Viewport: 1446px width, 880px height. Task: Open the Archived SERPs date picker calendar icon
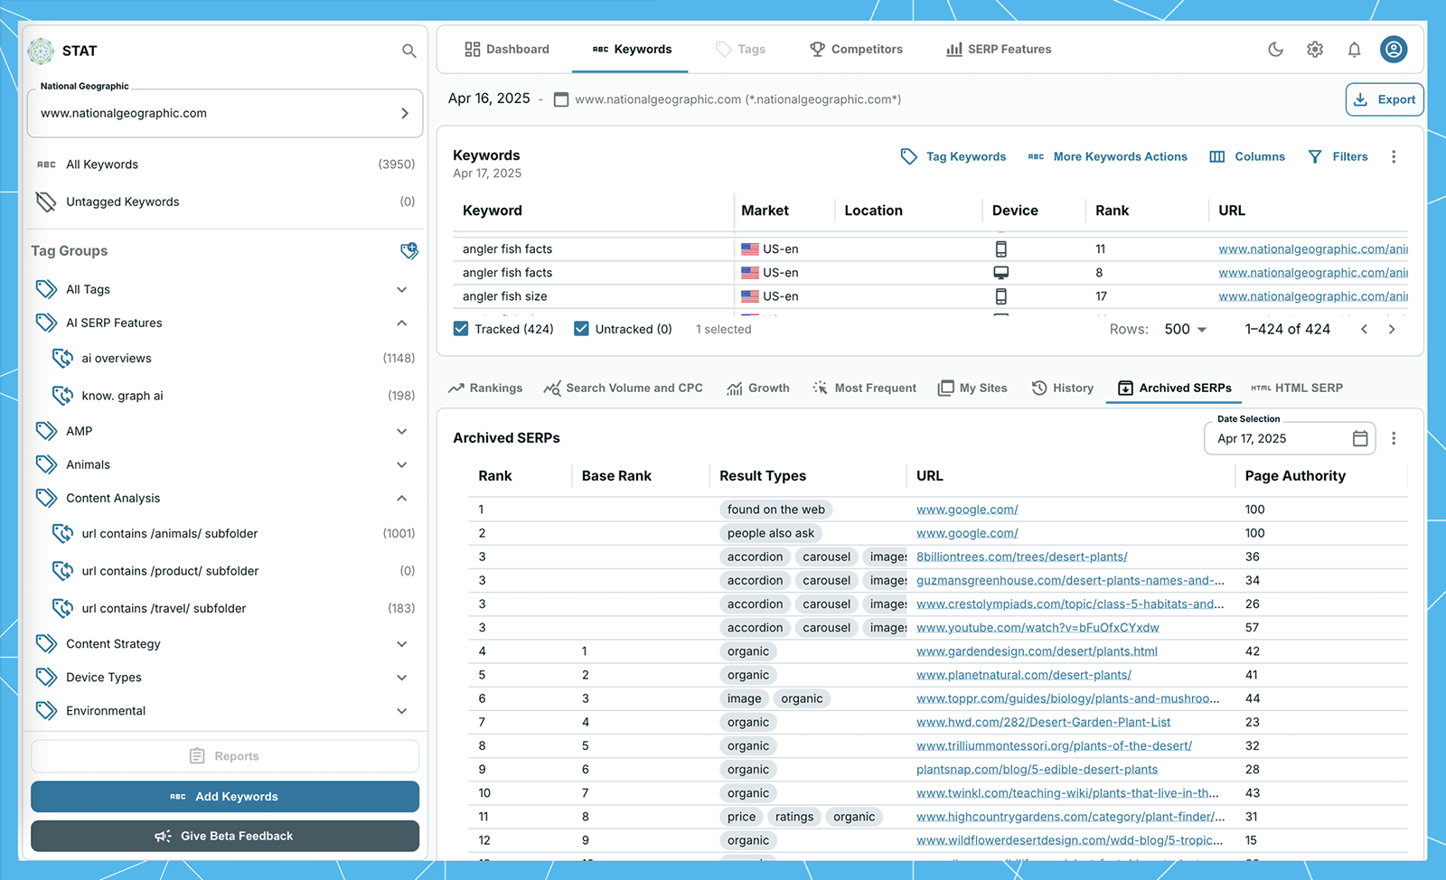[1359, 438]
